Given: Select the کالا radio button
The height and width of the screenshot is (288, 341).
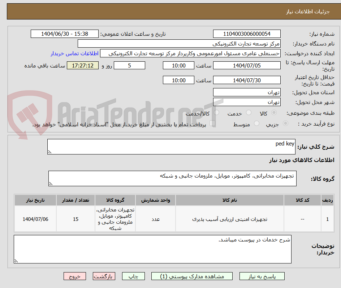Looking at the screenshot, I should [x=274, y=113].
